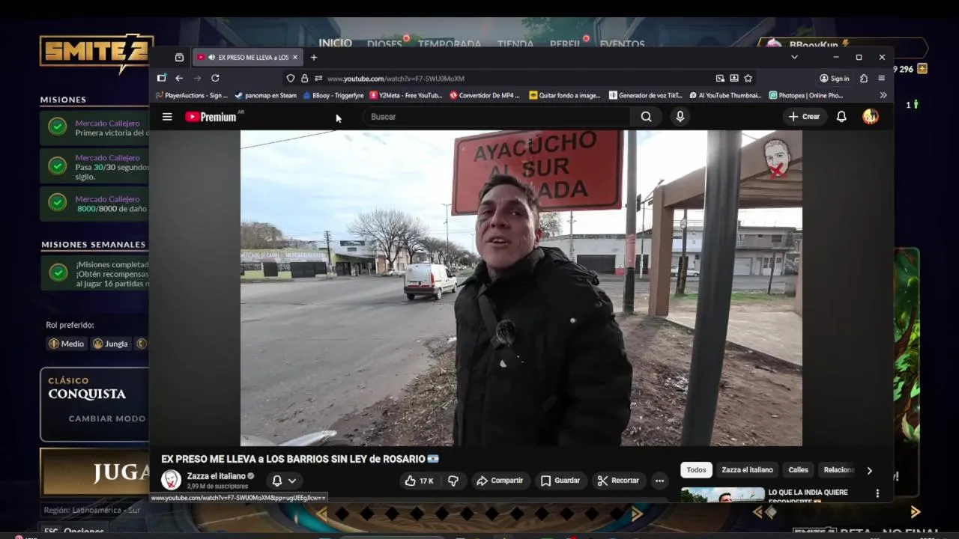959x539 pixels.
Task: Click the weekly missions completed checkmark
Action: [58, 272]
